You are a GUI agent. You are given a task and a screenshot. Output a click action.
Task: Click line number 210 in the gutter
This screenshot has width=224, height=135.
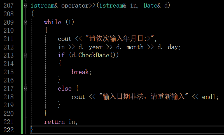pyautogui.click(x=8, y=30)
